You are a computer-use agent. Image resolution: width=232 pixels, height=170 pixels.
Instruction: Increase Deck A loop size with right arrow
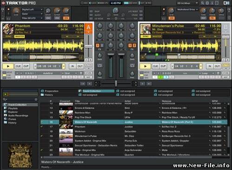coord(63,66)
